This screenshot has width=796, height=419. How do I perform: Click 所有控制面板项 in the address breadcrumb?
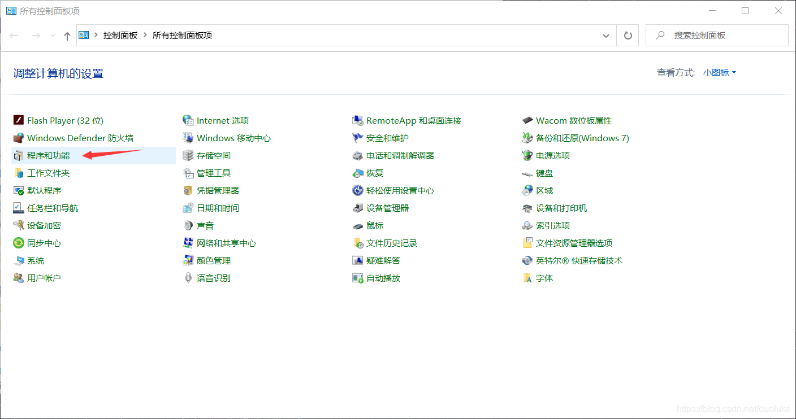pyautogui.click(x=183, y=35)
